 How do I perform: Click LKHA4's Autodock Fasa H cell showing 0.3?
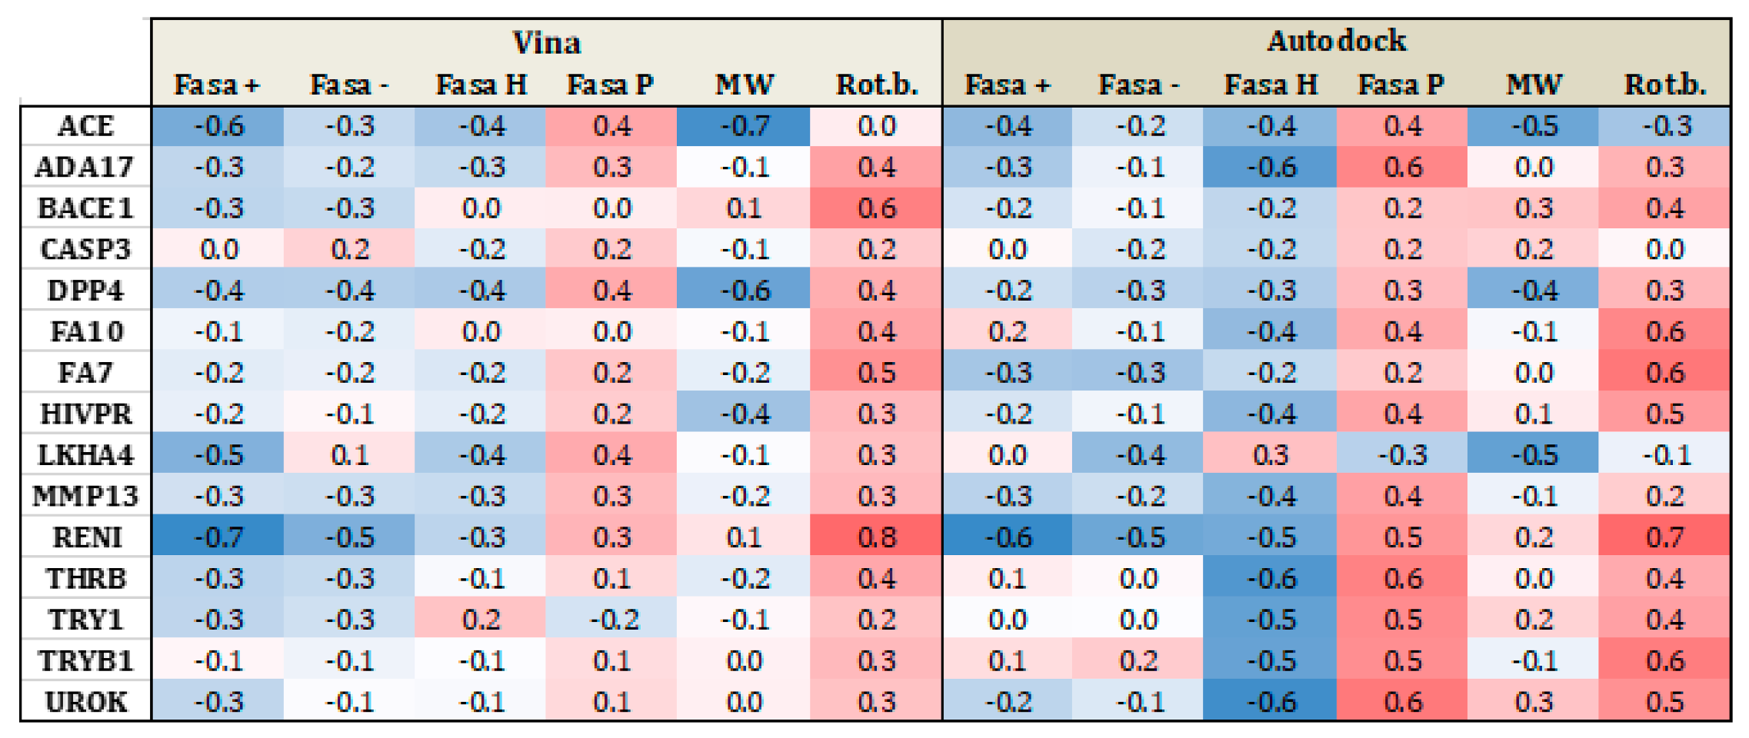point(1271,455)
